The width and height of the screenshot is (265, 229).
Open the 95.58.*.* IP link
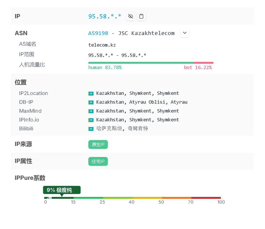click(x=105, y=16)
